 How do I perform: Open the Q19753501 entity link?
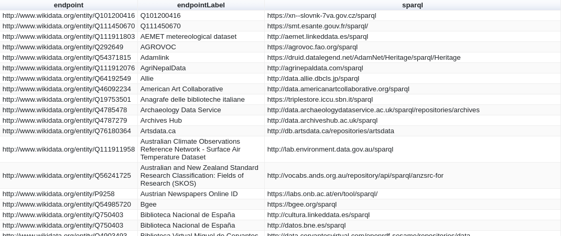[x=67, y=99]
